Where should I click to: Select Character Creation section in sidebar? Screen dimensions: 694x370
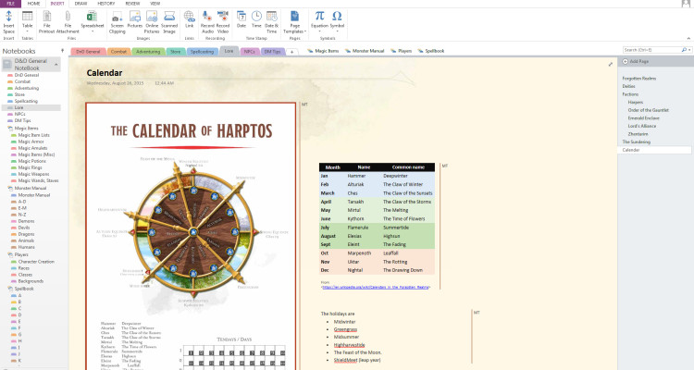tap(36, 262)
